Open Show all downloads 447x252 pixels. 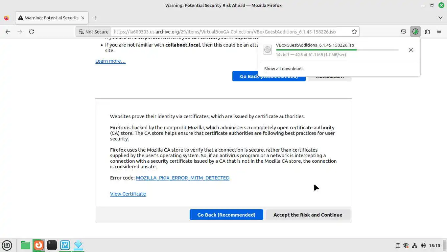coord(284,69)
